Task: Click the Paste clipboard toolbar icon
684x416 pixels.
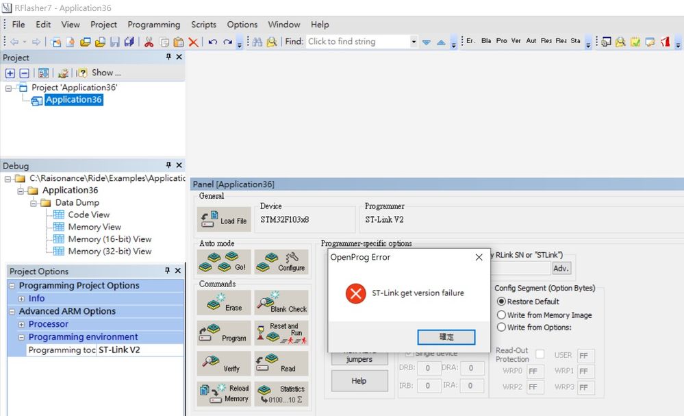Action: 179,42
